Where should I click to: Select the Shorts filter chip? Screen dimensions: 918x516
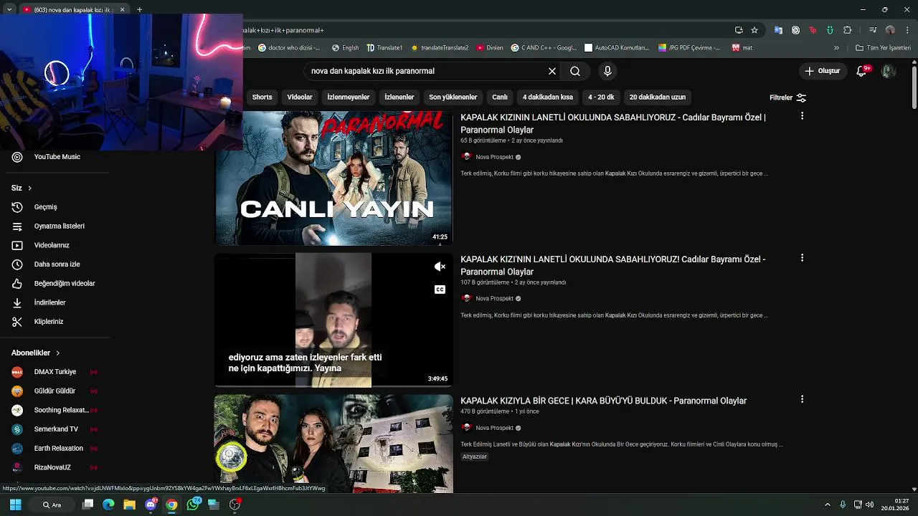tap(262, 97)
